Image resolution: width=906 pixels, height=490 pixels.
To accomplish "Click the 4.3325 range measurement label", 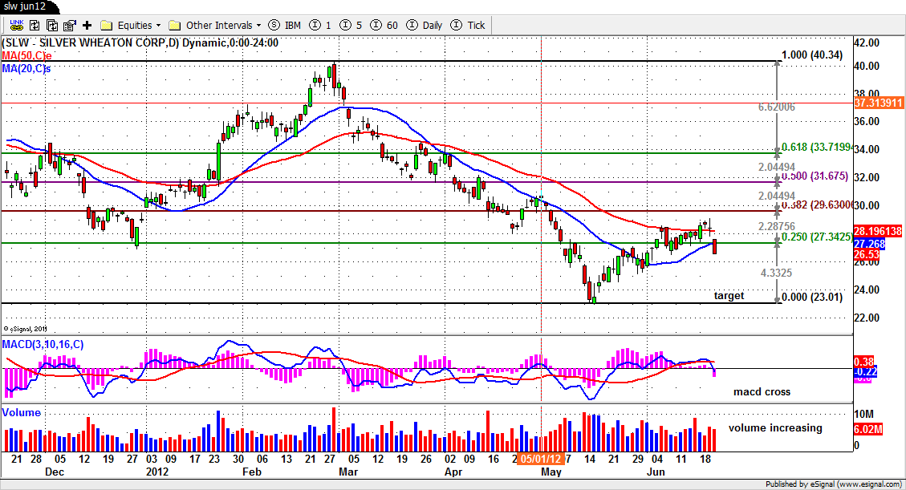I will click(776, 273).
